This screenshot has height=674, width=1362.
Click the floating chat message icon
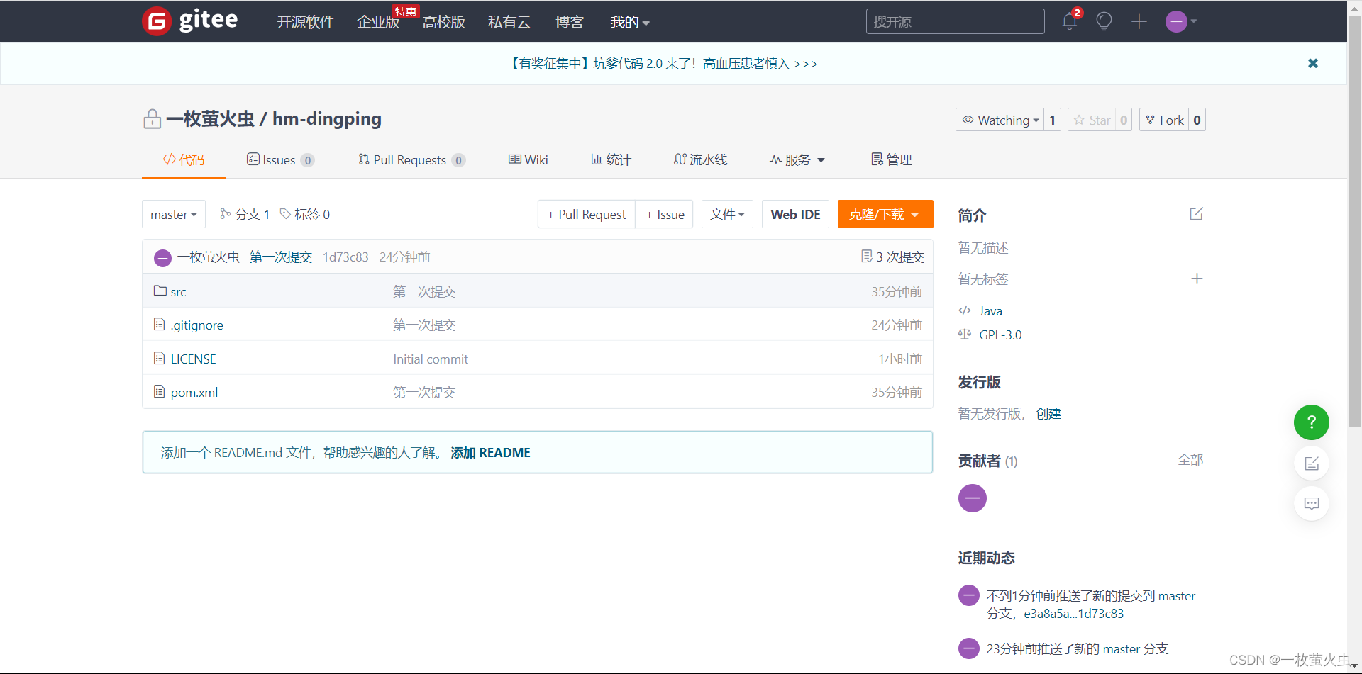point(1312,503)
